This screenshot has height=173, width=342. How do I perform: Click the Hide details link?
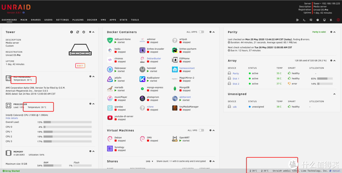click(x=12, y=118)
